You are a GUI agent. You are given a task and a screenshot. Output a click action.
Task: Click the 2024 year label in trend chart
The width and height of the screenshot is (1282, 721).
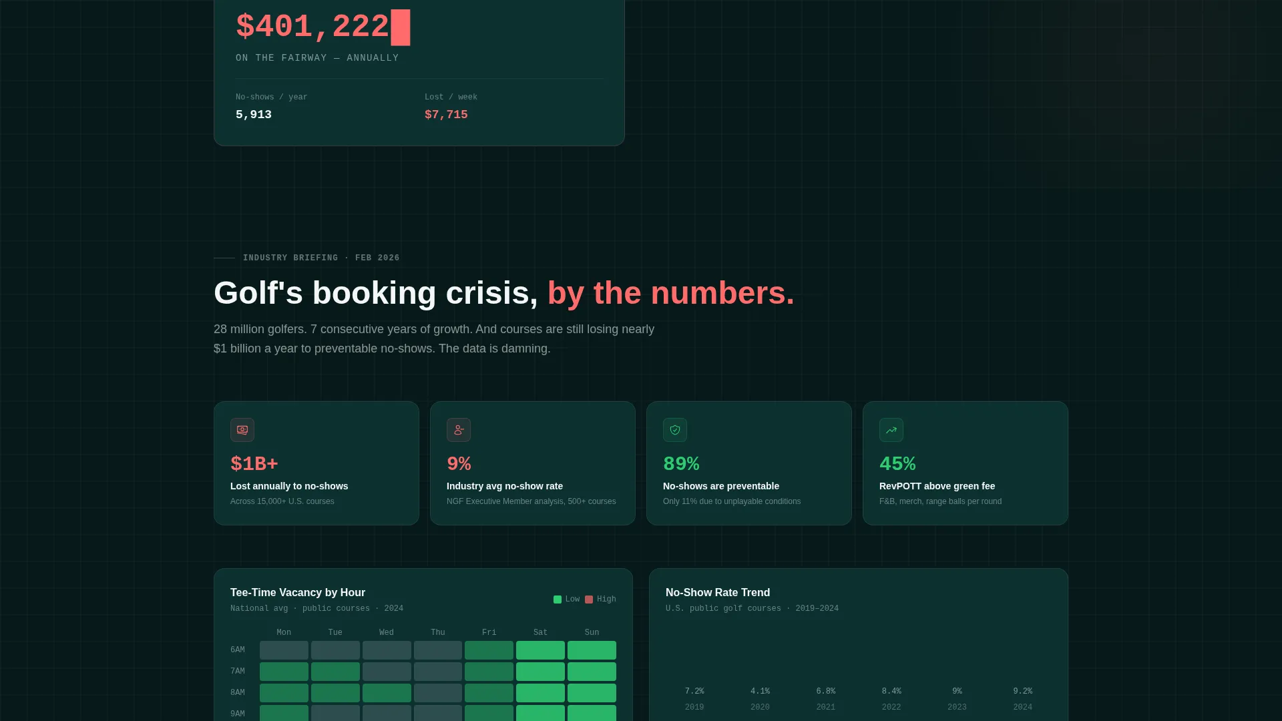[1023, 708]
